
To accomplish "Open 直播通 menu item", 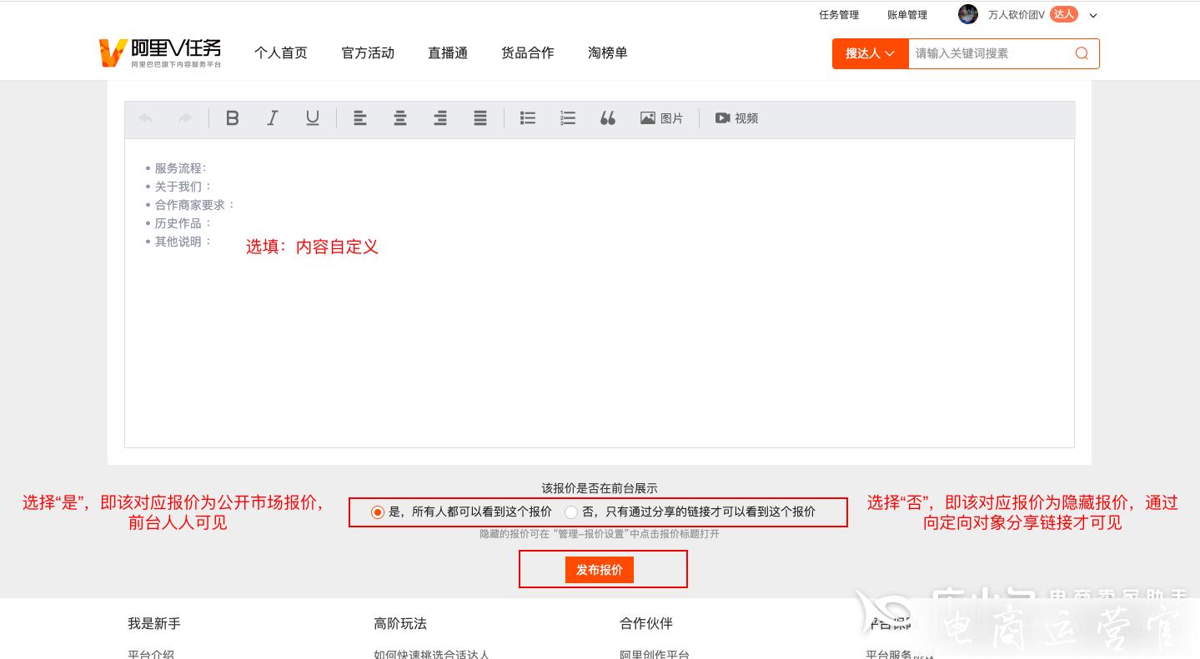I will coord(448,52).
